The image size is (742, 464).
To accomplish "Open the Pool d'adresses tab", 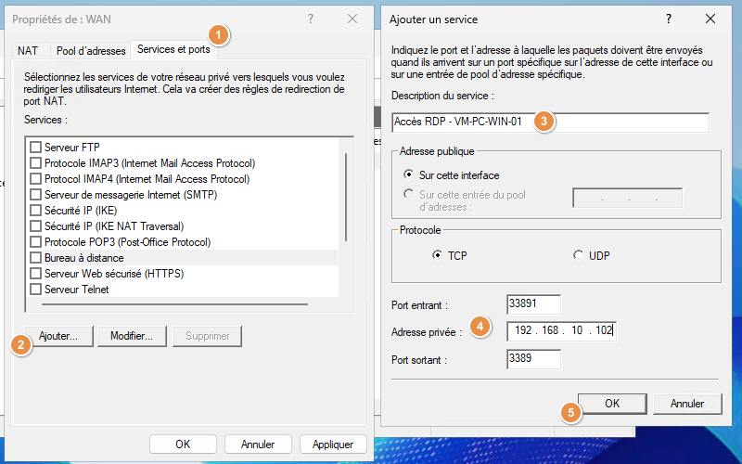I will 91,51.
